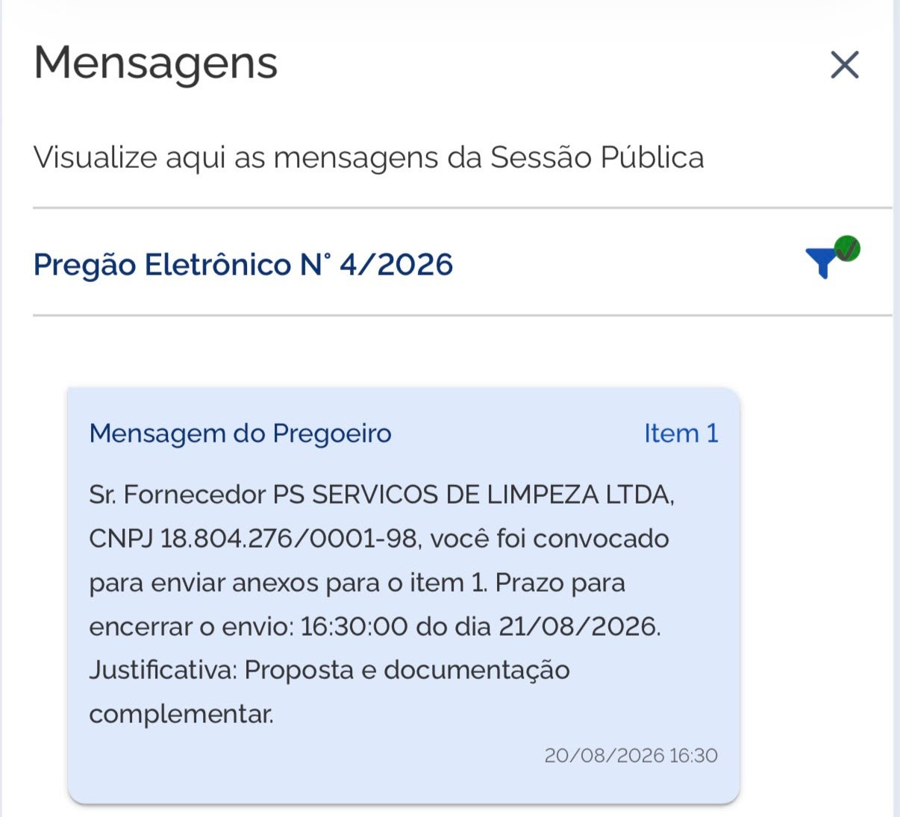Image resolution: width=900 pixels, height=817 pixels.
Task: Click the word complementar in the message
Action: [181, 715]
